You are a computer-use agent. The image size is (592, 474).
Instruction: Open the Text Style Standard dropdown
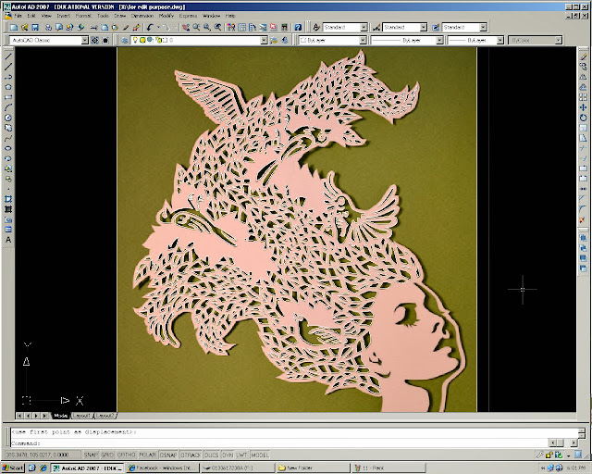(x=364, y=27)
